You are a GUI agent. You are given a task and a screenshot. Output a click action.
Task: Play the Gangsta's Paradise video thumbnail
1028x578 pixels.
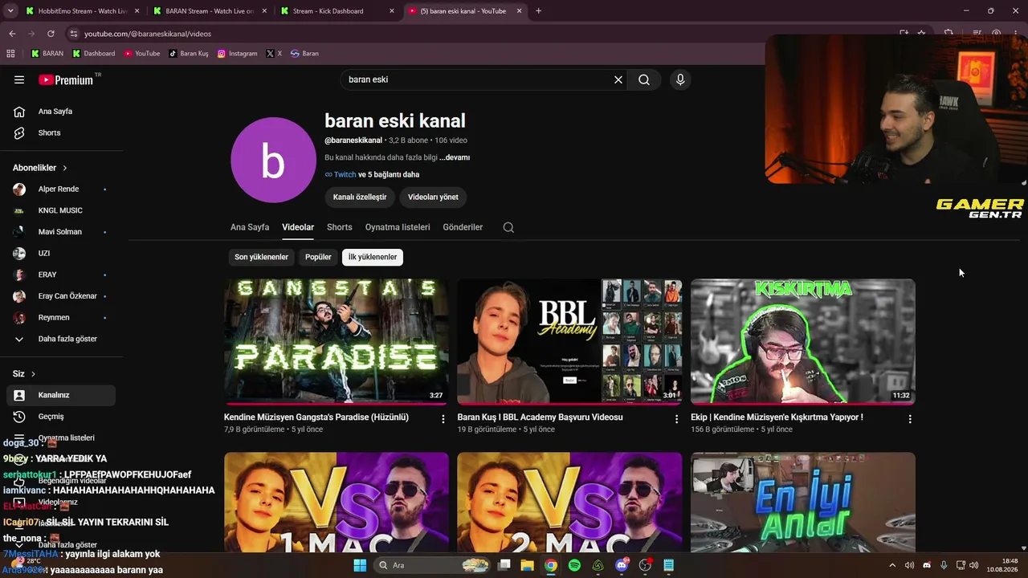coord(337,342)
